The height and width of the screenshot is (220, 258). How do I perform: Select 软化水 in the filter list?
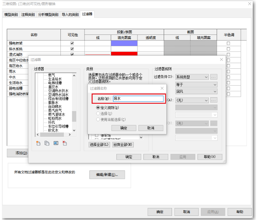tap(53, 130)
